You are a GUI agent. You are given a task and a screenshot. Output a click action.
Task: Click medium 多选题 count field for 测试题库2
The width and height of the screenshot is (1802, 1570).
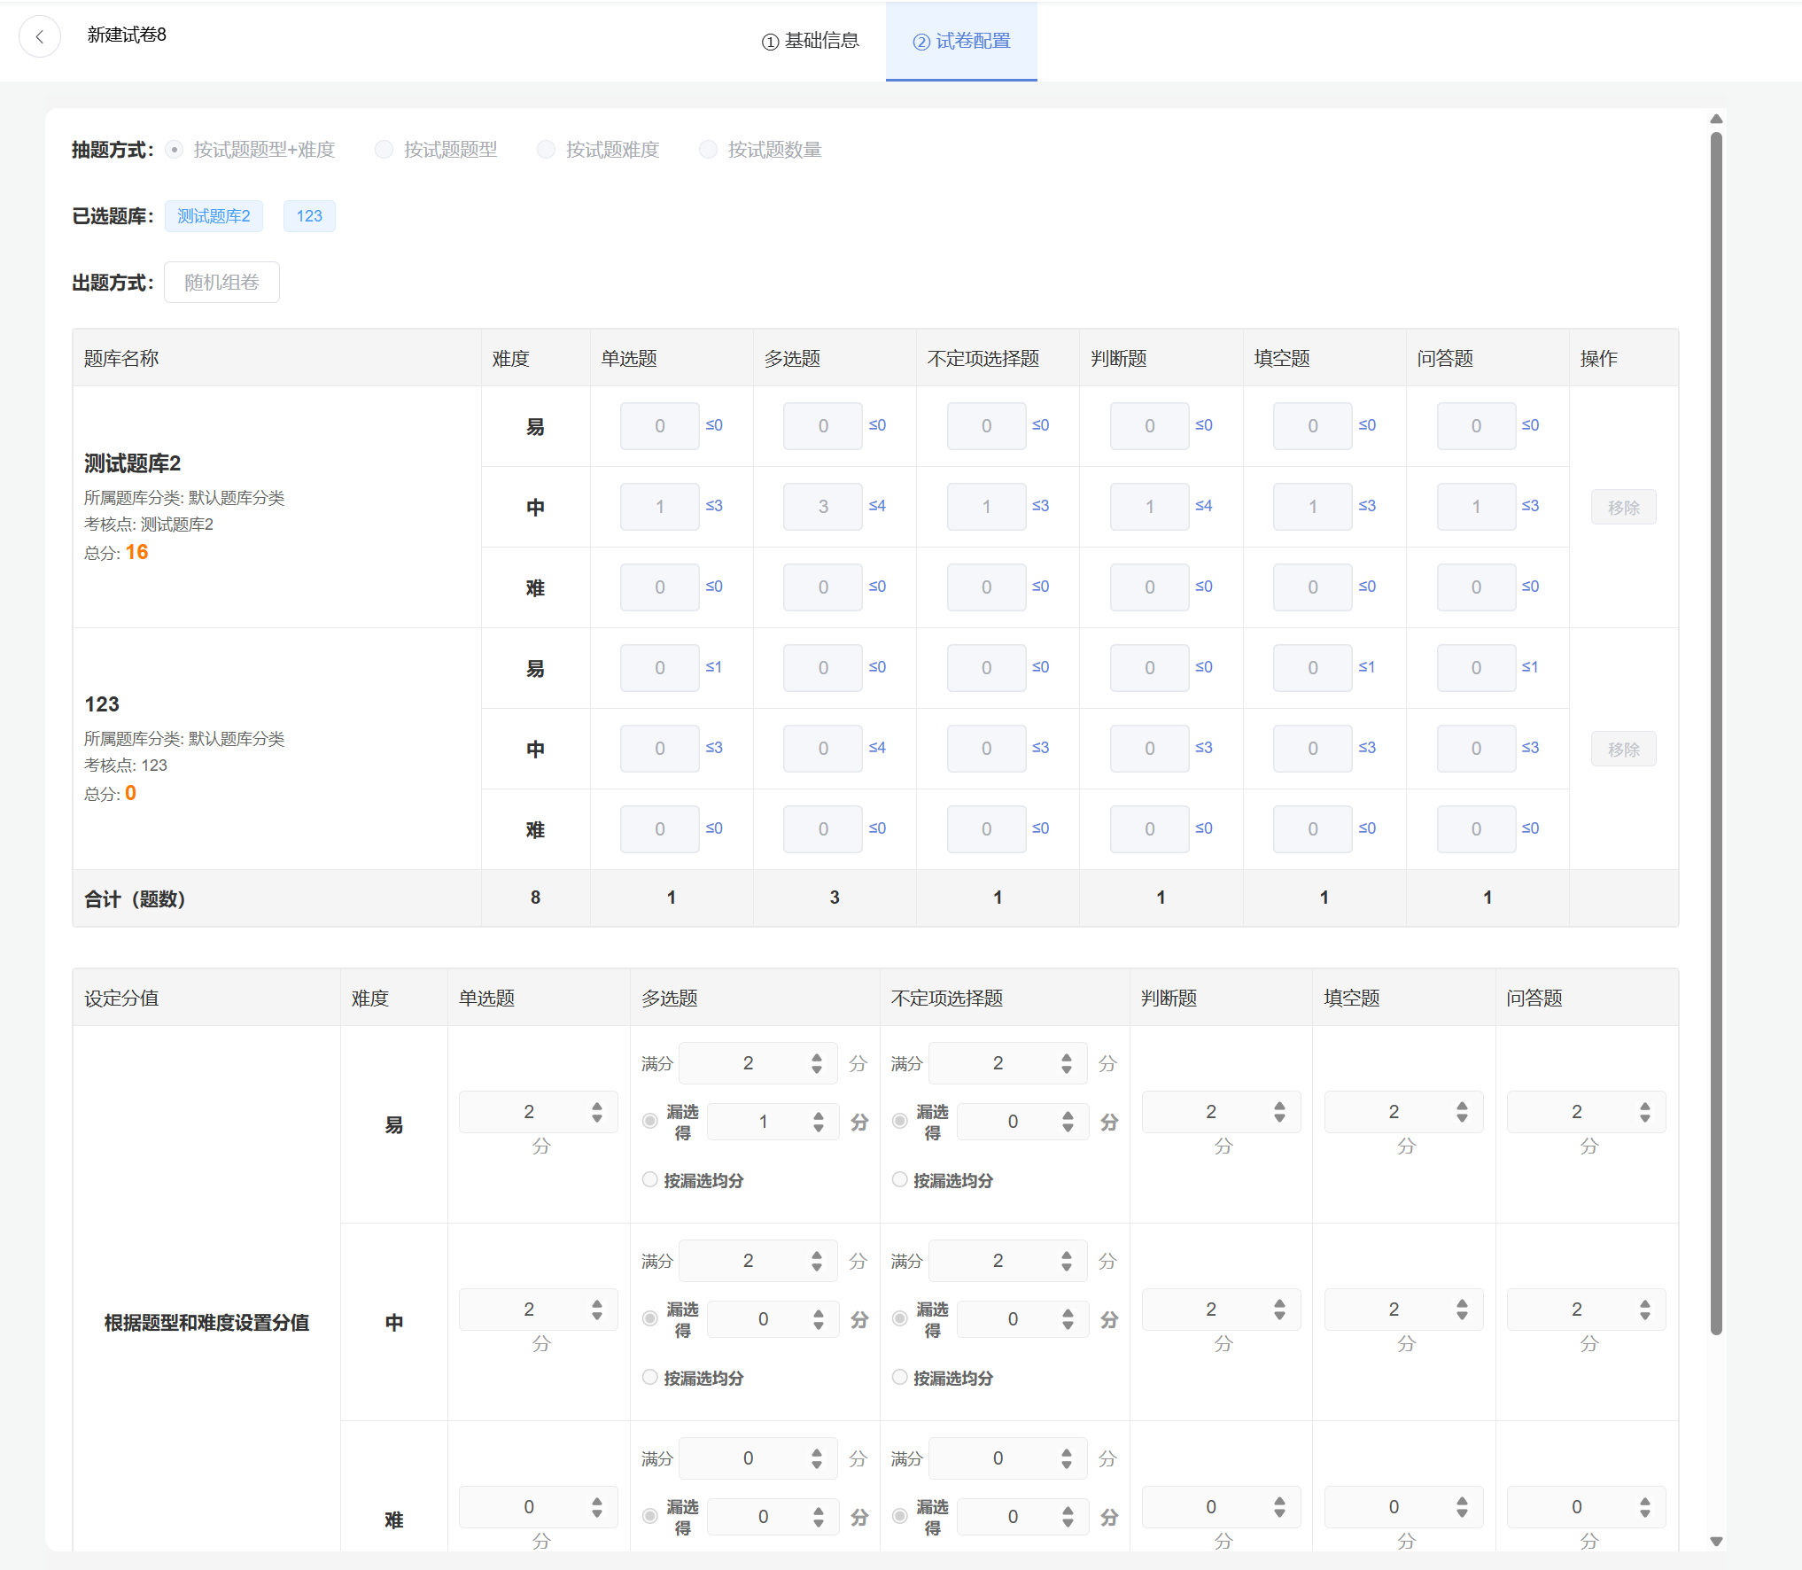click(822, 507)
